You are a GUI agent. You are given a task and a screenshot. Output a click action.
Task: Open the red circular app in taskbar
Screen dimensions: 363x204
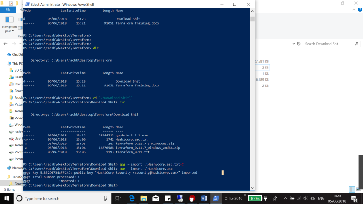click(192, 198)
